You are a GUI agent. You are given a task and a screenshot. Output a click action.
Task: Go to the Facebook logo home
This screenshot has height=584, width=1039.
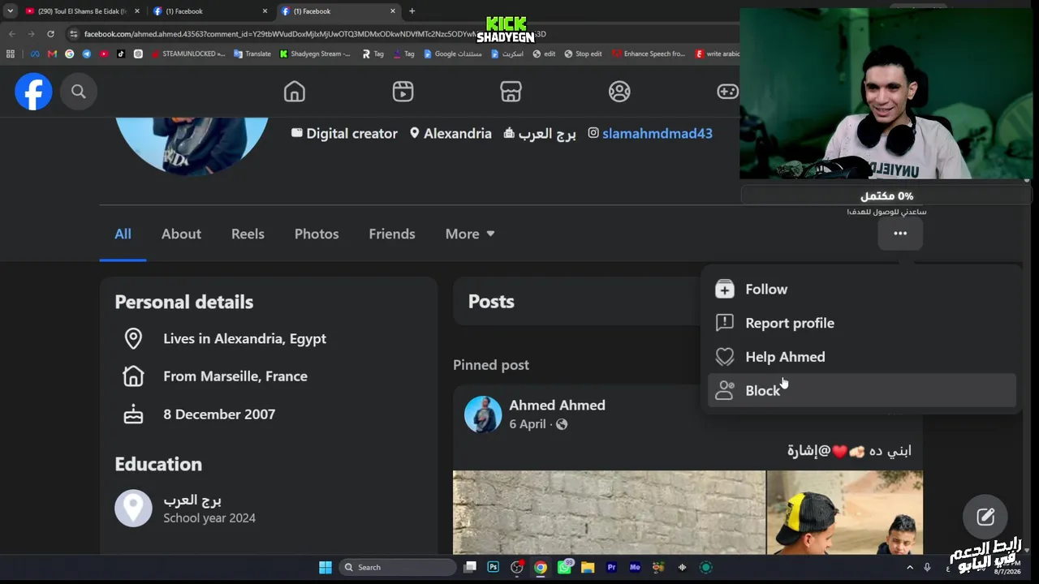click(x=33, y=92)
